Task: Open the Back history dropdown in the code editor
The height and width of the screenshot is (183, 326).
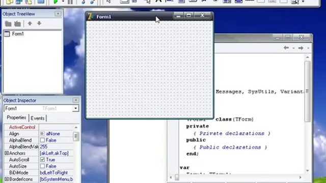Action: (293, 48)
